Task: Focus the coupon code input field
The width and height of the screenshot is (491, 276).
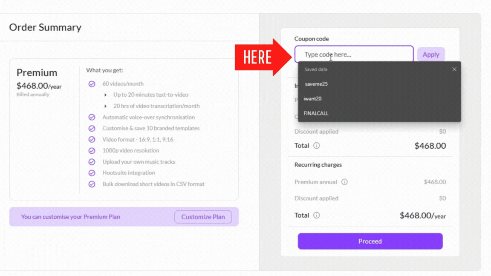Action: pos(354,54)
